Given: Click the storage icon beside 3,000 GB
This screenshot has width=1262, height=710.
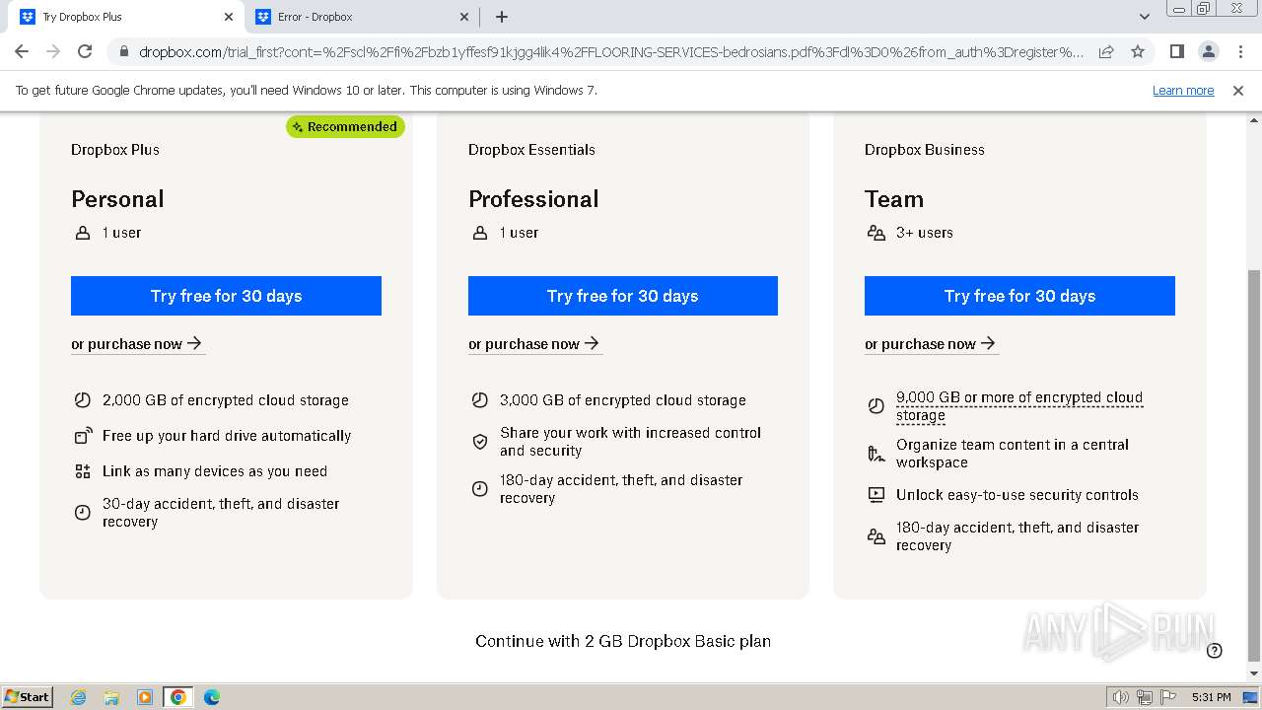Looking at the screenshot, I should [x=479, y=400].
